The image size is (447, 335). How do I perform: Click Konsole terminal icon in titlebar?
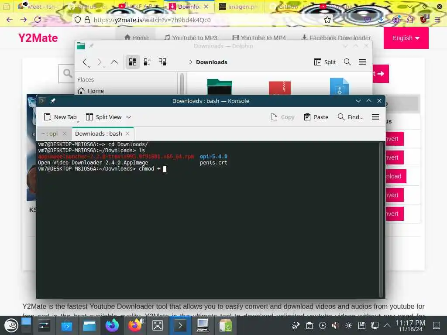[42, 101]
